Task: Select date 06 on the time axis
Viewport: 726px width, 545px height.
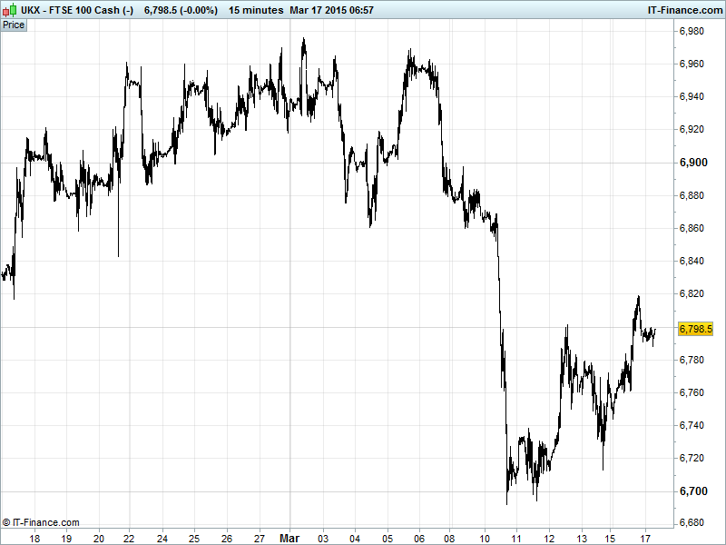Action: (x=418, y=537)
